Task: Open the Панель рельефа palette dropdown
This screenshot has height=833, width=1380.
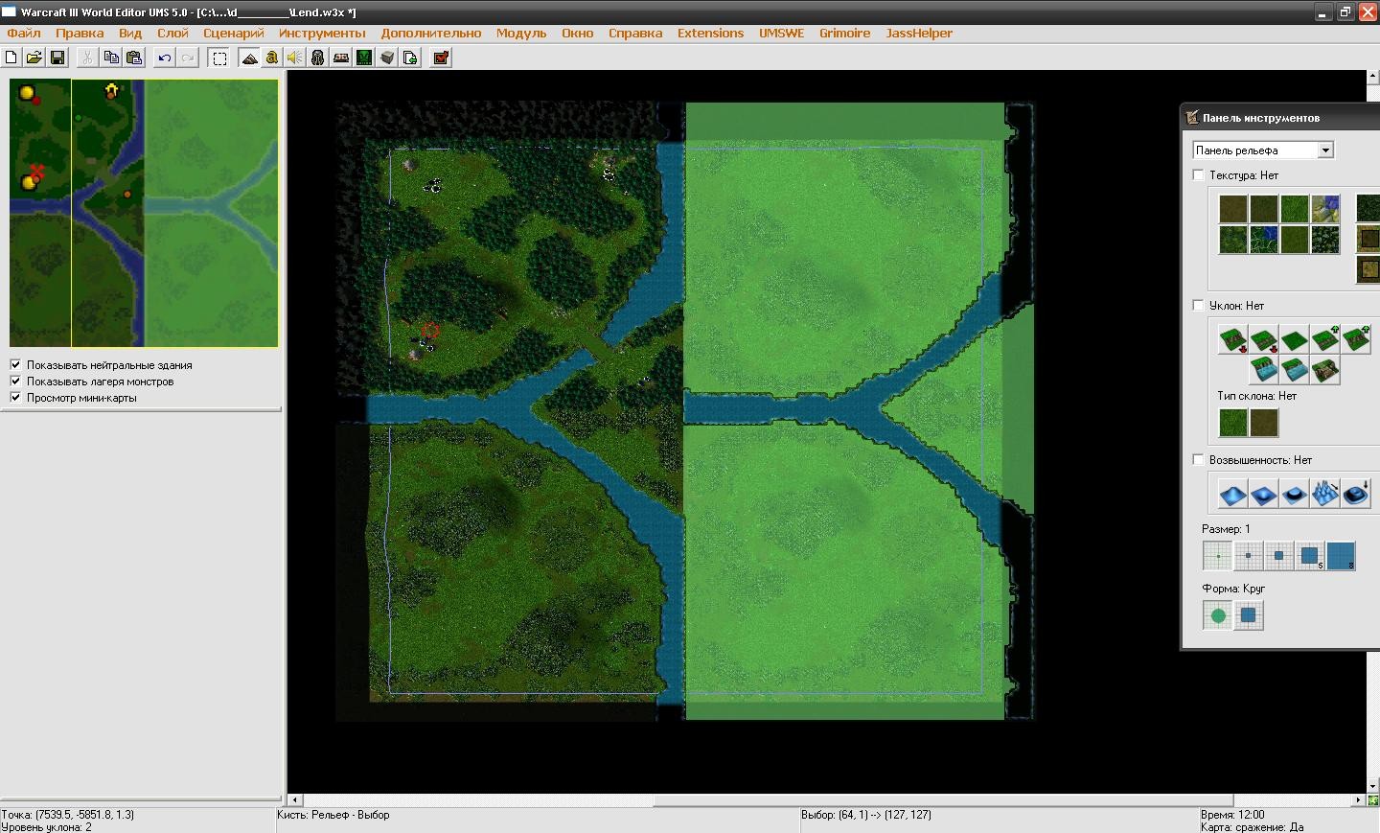Action: [x=1325, y=150]
